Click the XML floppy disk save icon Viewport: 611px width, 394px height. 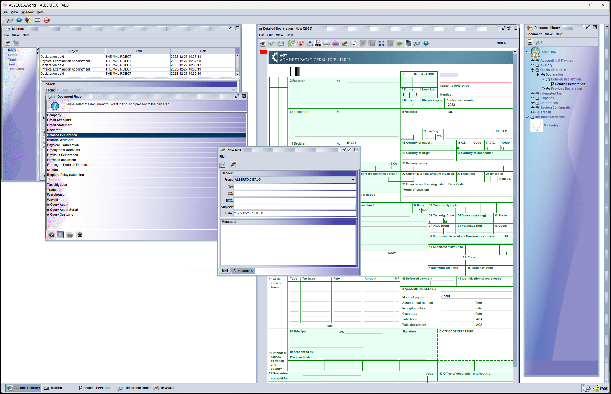(318, 43)
